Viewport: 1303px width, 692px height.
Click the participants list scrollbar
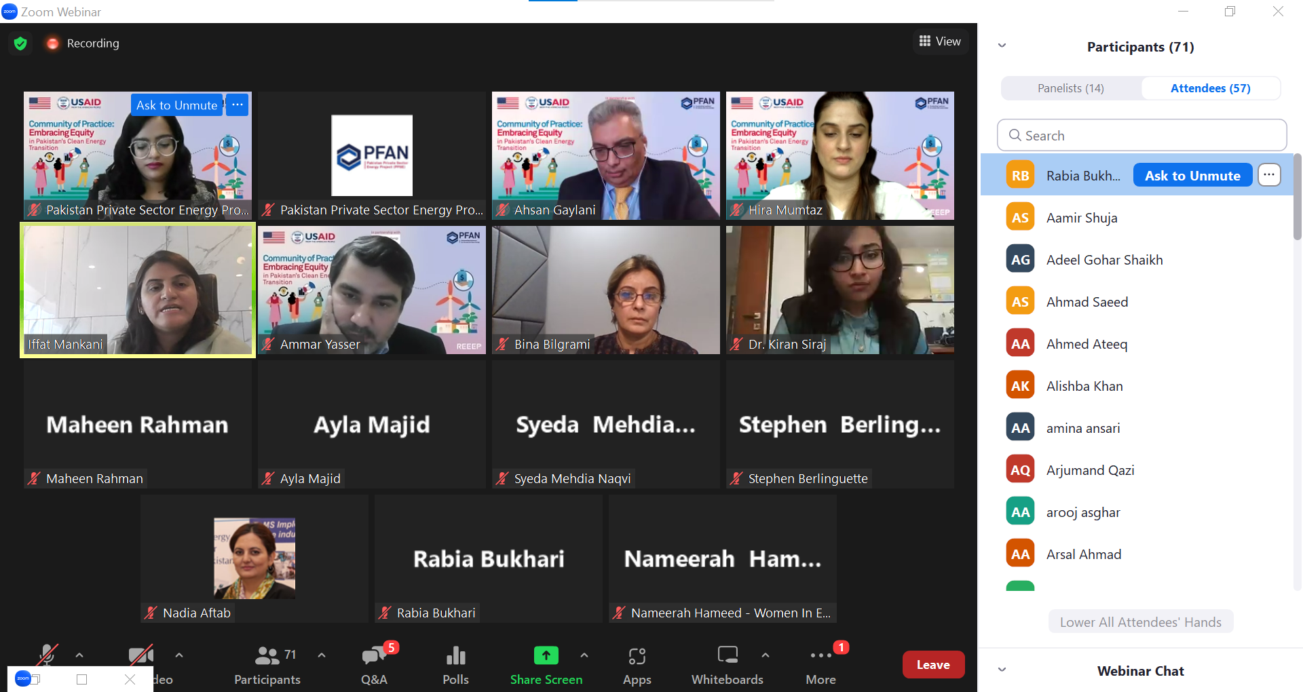1297,198
